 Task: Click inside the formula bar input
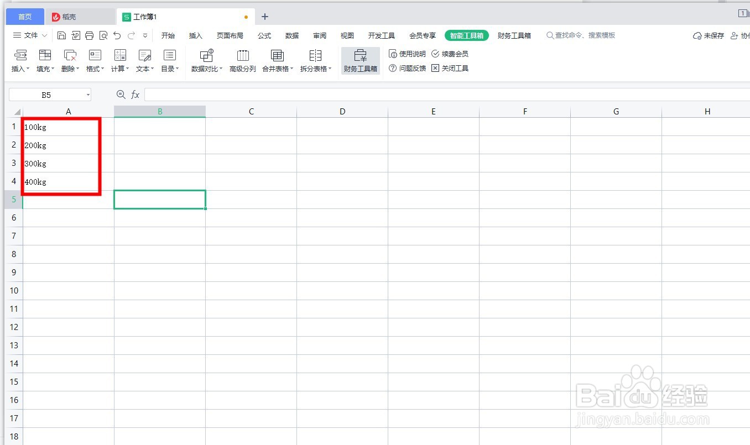coord(447,95)
